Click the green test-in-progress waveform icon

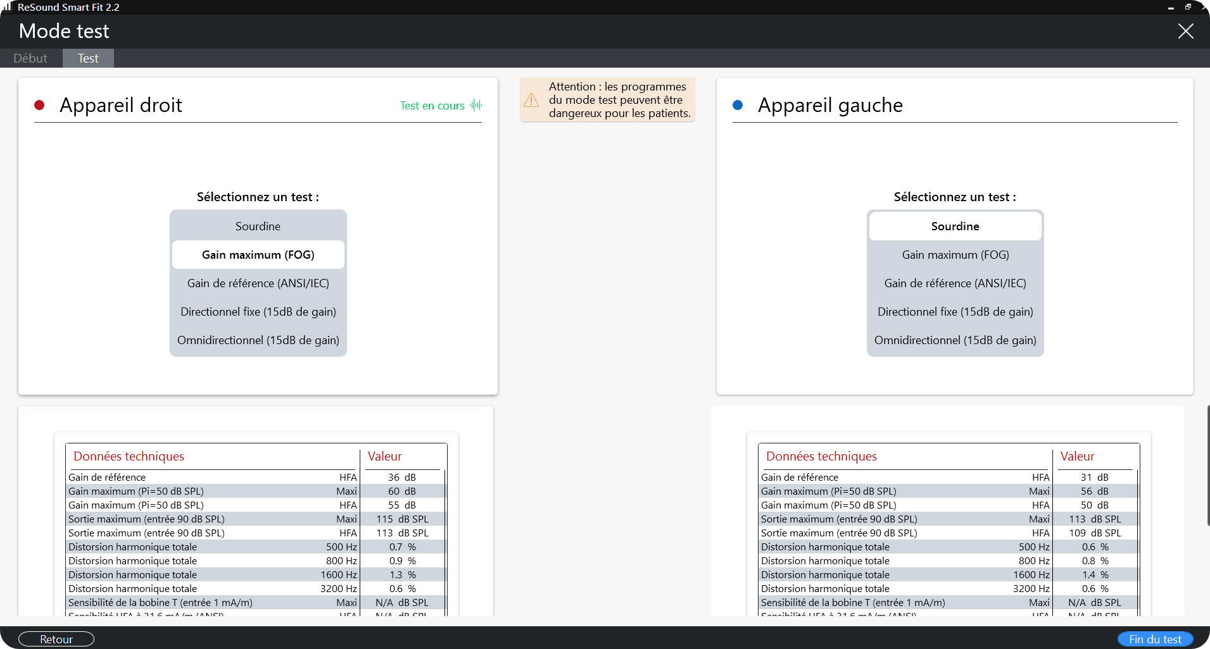(476, 106)
